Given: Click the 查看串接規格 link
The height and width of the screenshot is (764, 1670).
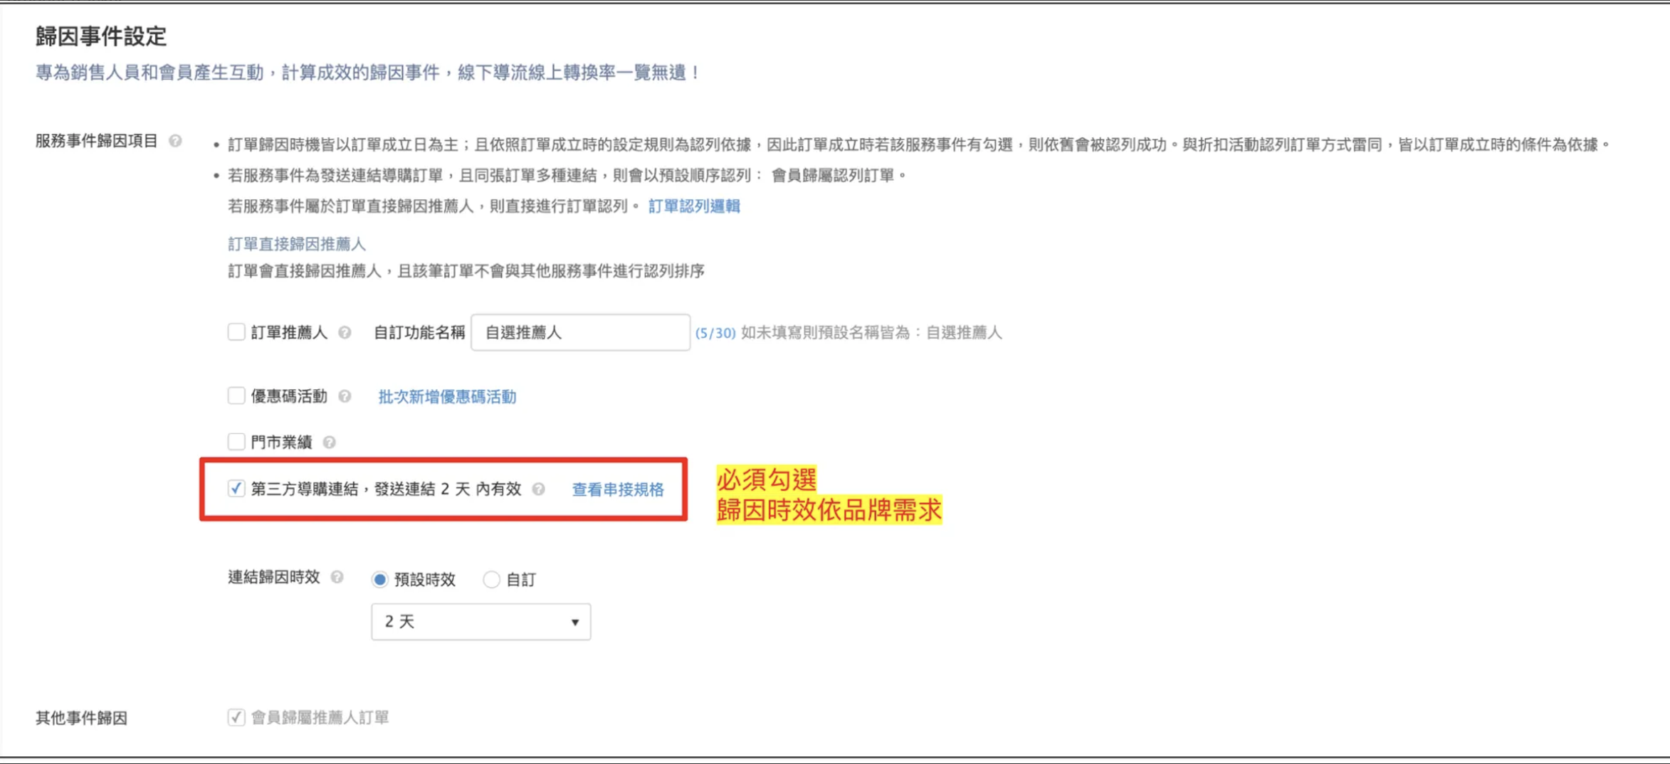Looking at the screenshot, I should pyautogui.click(x=618, y=489).
